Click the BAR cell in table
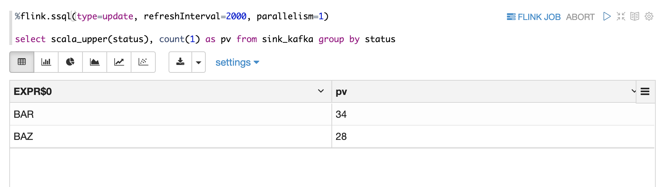Screen dimensions: 665x187 coord(24,114)
